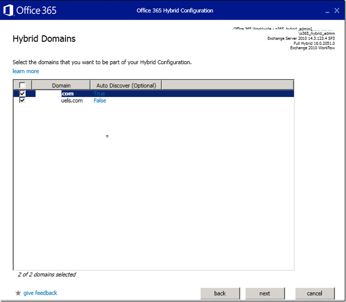Toggle the select-all domains header checkbox
Screen dimensions: 346x302
pyautogui.click(x=22, y=85)
